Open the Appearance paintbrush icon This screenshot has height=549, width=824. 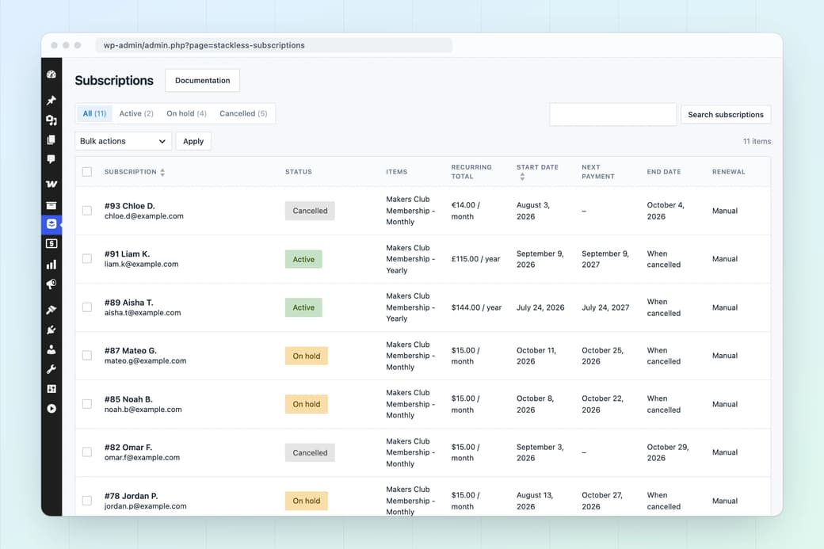[51, 310]
